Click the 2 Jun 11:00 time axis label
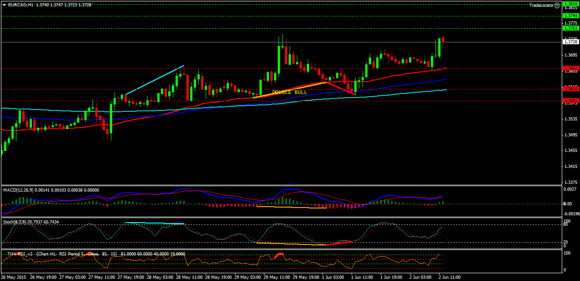 click(x=449, y=277)
